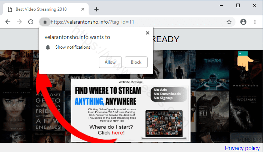Select the Best Video Streaming 2018 tab
The height and width of the screenshot is (152, 263).
click(43, 9)
